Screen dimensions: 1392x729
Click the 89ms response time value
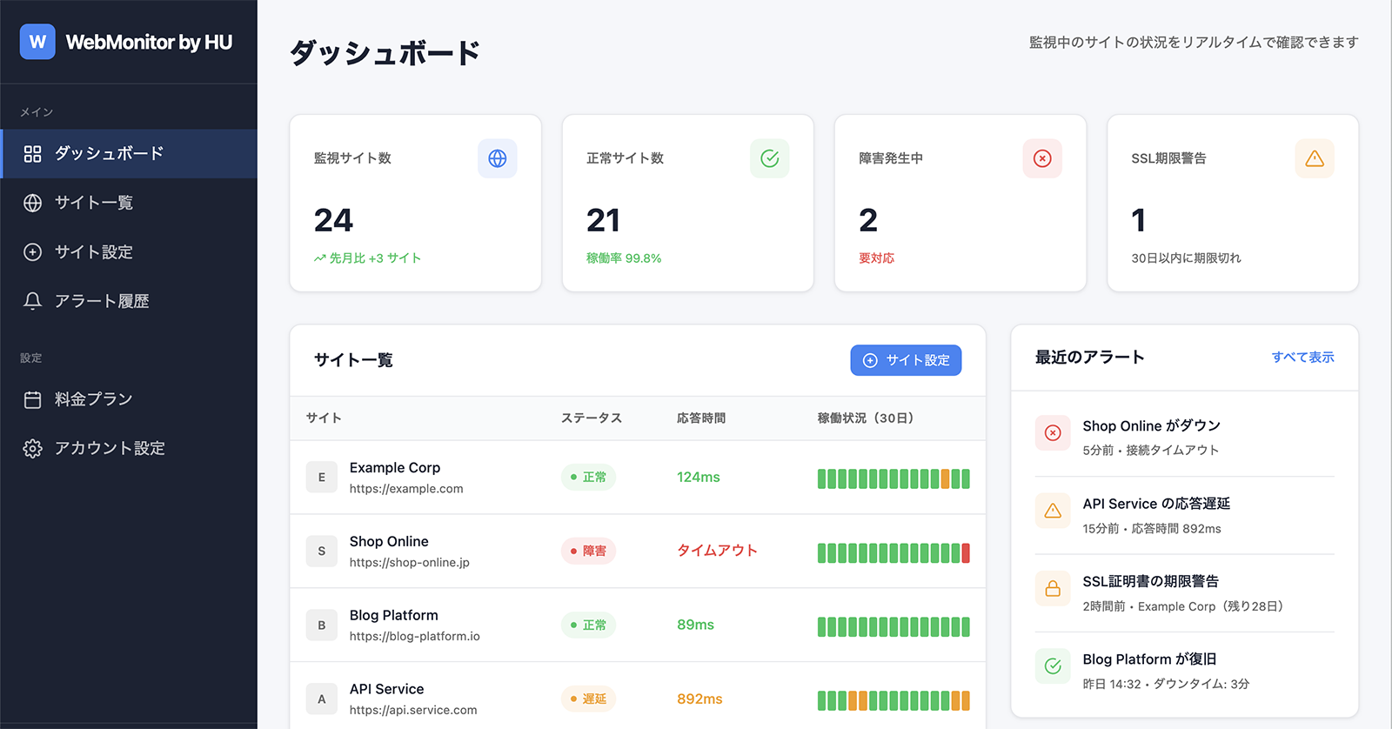[x=696, y=625]
